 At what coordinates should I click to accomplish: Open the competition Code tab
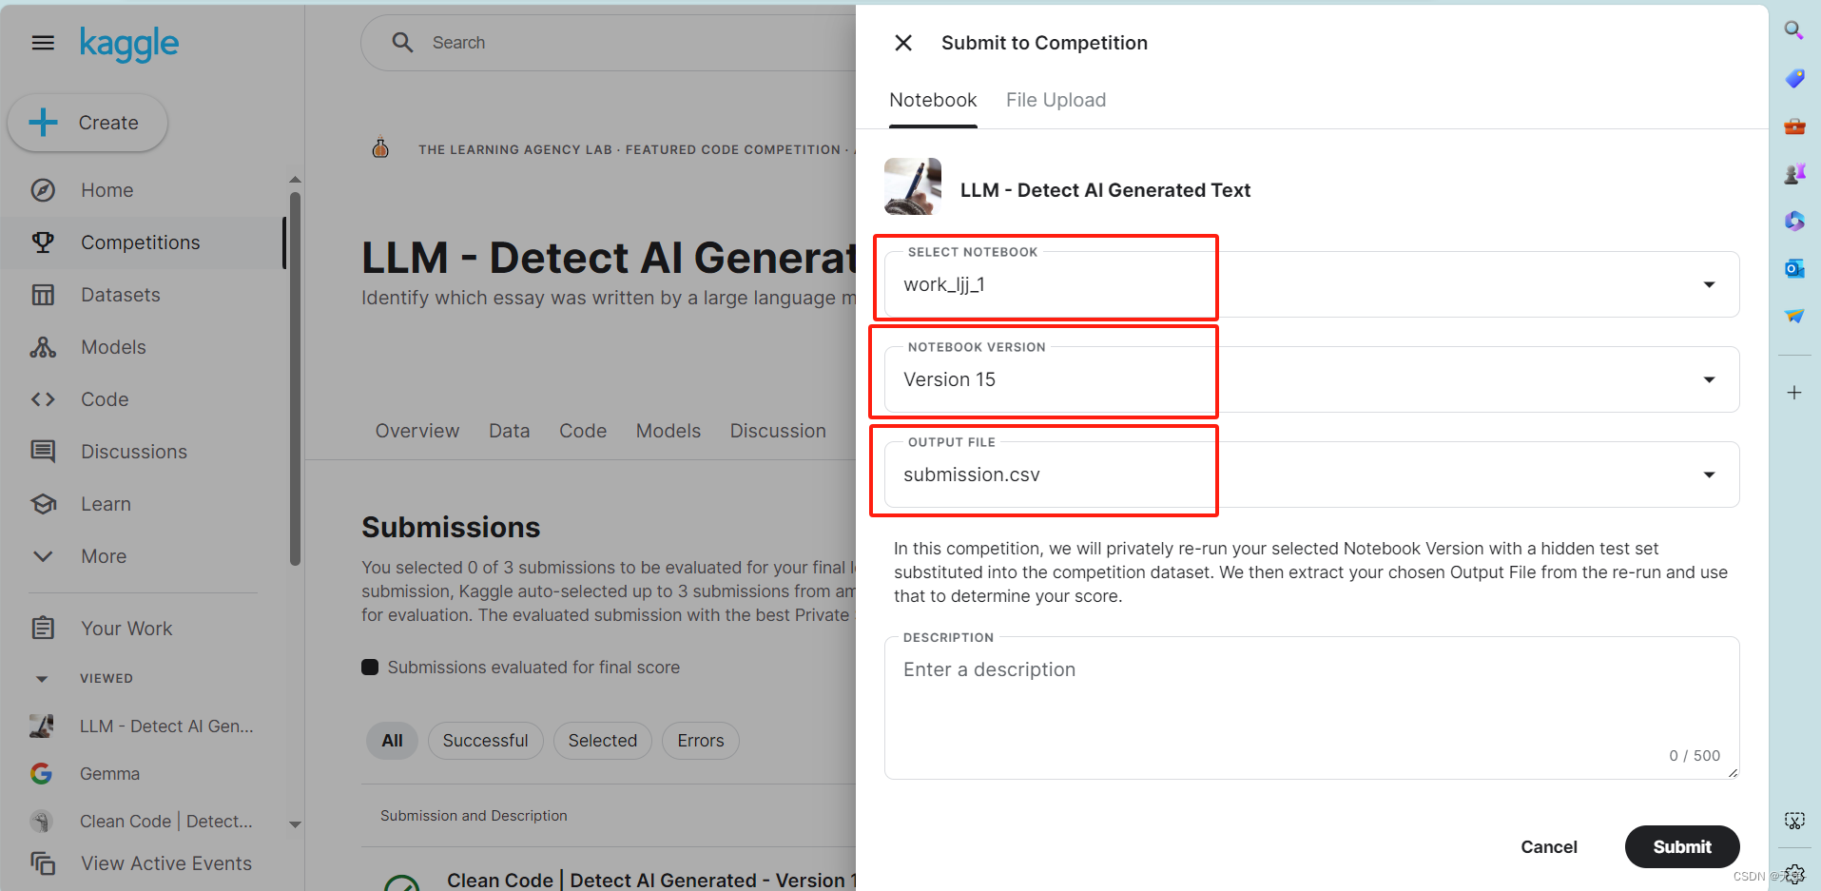tap(583, 431)
